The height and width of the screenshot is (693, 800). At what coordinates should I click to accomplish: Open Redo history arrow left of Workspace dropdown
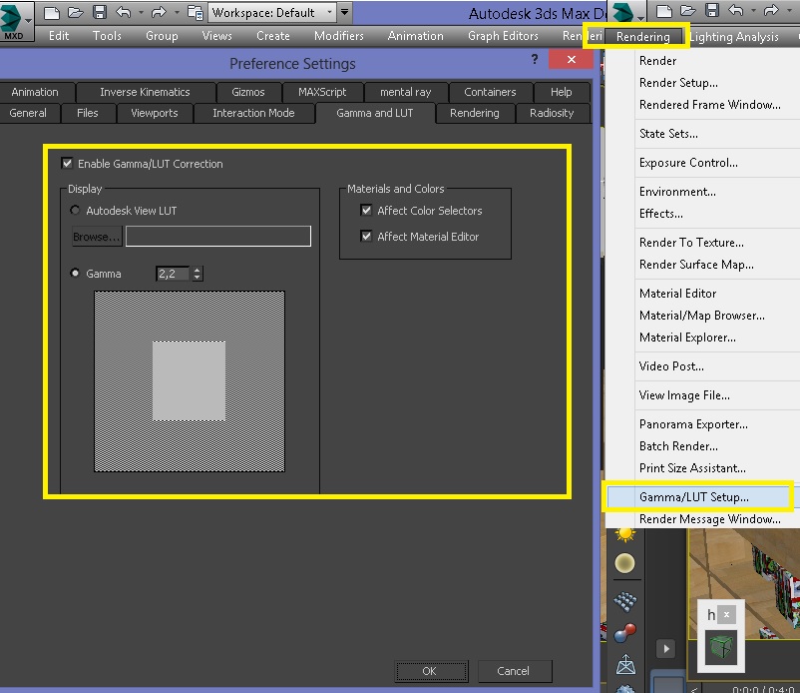(177, 13)
